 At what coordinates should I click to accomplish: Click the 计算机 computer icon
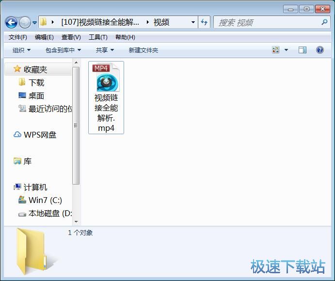(x=17, y=187)
